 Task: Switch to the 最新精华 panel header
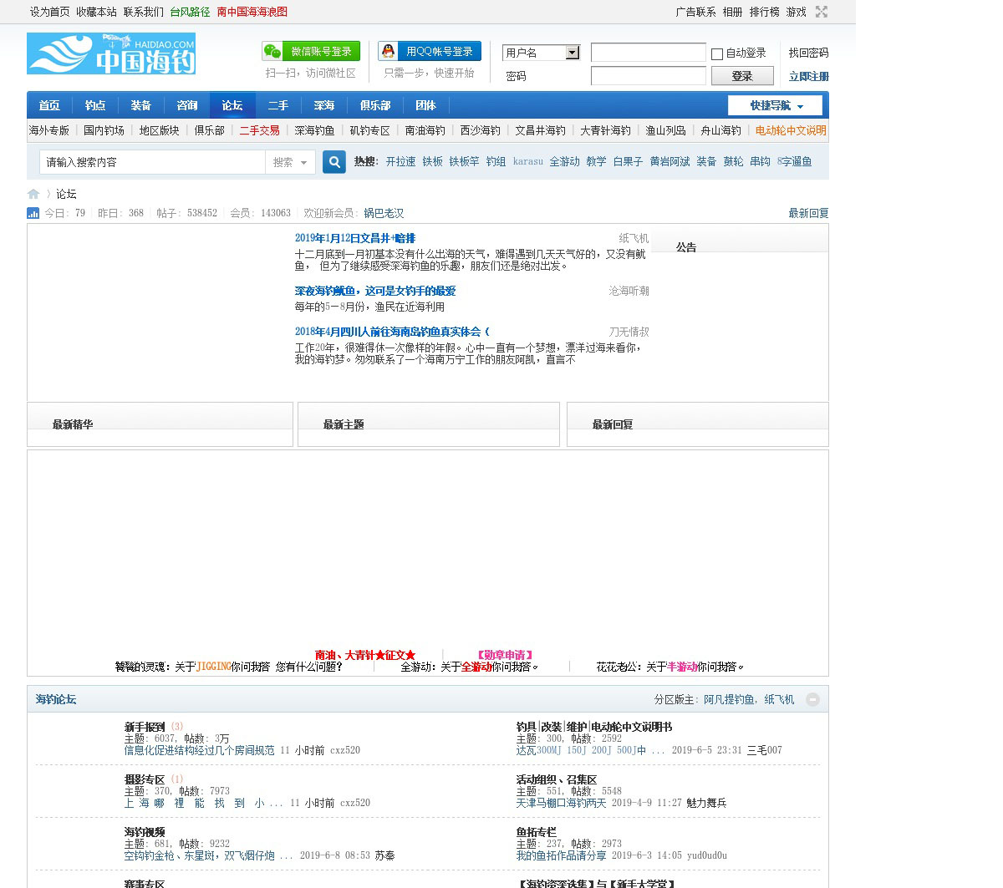pos(73,424)
